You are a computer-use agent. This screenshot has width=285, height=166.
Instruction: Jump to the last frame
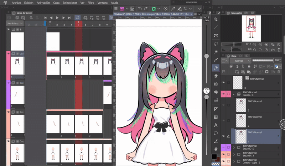[x=69, y=18]
